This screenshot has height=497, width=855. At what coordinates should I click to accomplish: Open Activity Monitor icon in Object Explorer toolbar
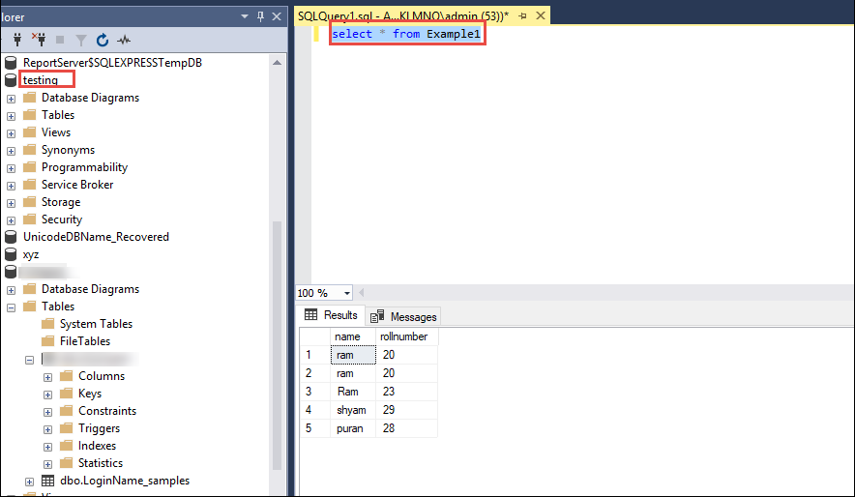124,40
